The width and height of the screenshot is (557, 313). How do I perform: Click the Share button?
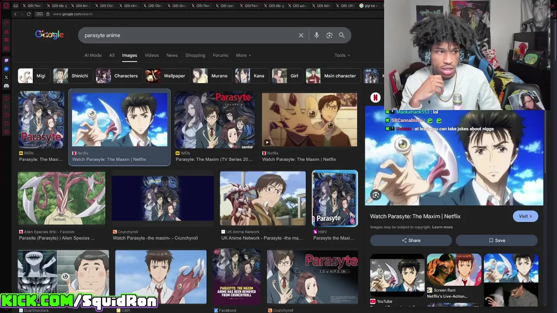point(411,240)
